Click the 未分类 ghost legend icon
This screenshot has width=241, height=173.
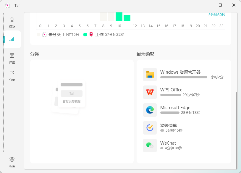tap(44, 35)
